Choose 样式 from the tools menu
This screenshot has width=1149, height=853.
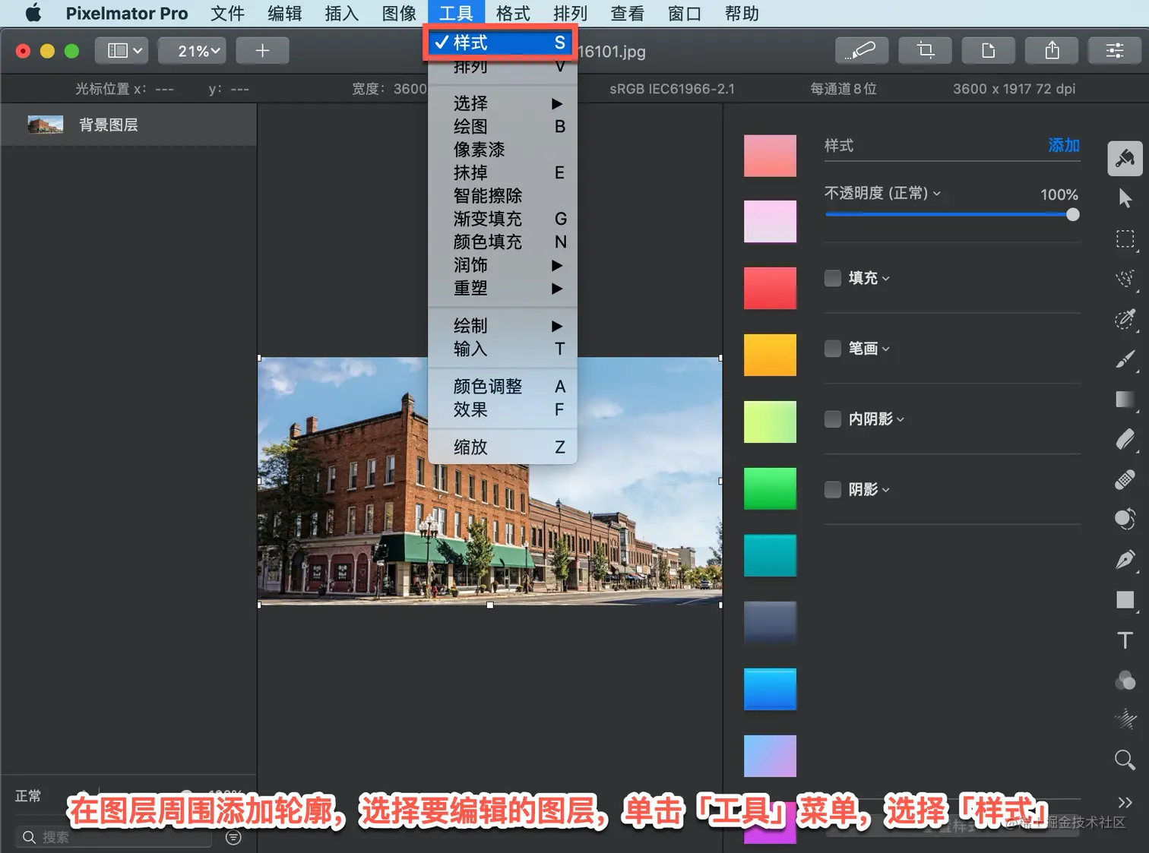coord(502,43)
